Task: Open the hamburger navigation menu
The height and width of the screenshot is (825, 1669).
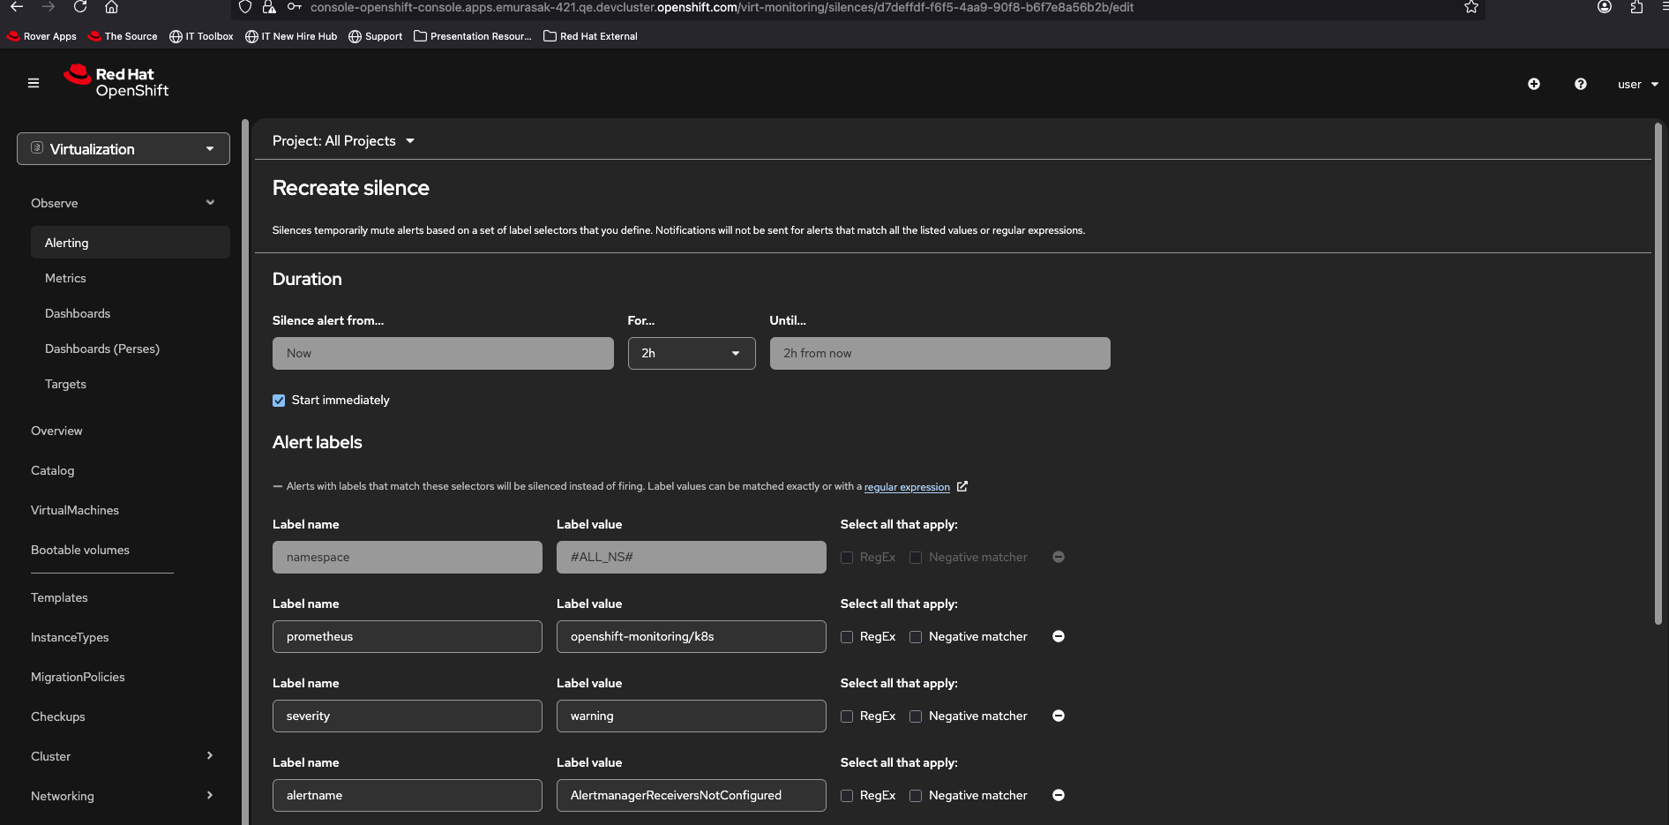Action: [34, 84]
